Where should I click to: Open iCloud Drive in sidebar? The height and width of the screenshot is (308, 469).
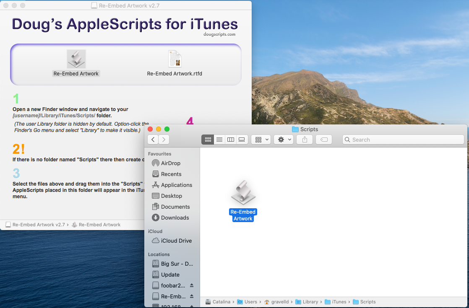coord(172,241)
